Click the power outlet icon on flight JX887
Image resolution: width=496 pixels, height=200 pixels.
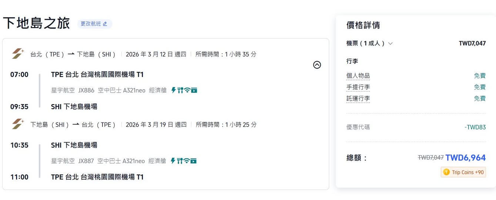tap(173, 161)
